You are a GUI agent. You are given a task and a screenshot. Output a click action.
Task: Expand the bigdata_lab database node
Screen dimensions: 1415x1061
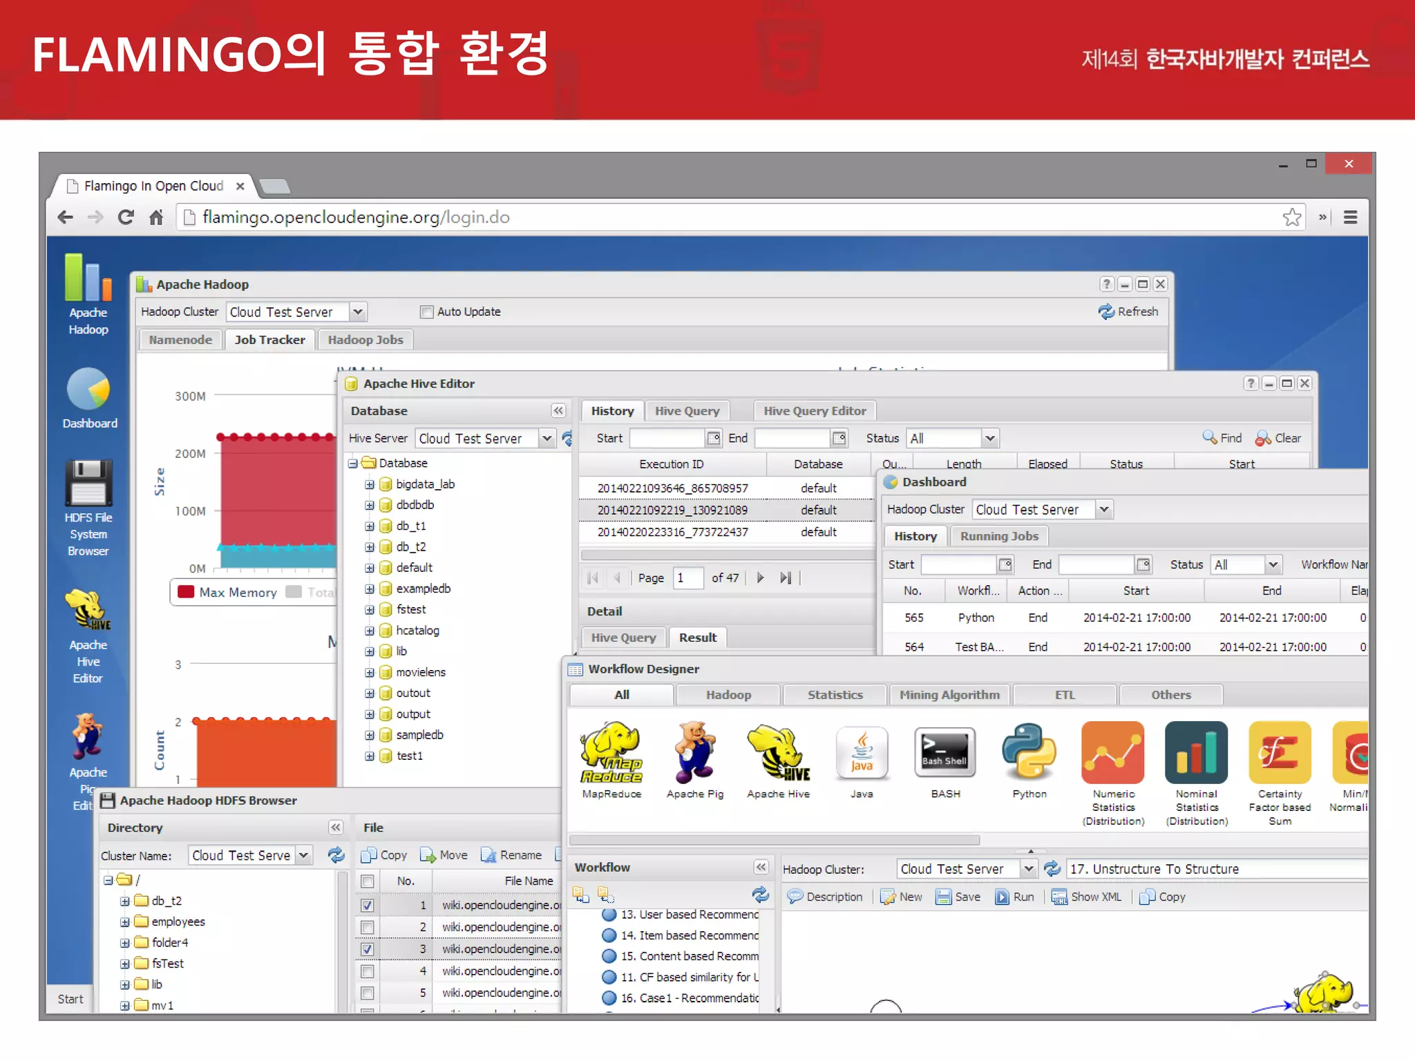pyautogui.click(x=370, y=485)
